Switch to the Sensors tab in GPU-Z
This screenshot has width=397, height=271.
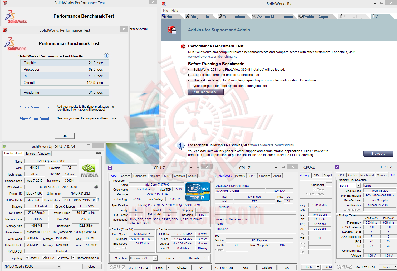[30, 154]
